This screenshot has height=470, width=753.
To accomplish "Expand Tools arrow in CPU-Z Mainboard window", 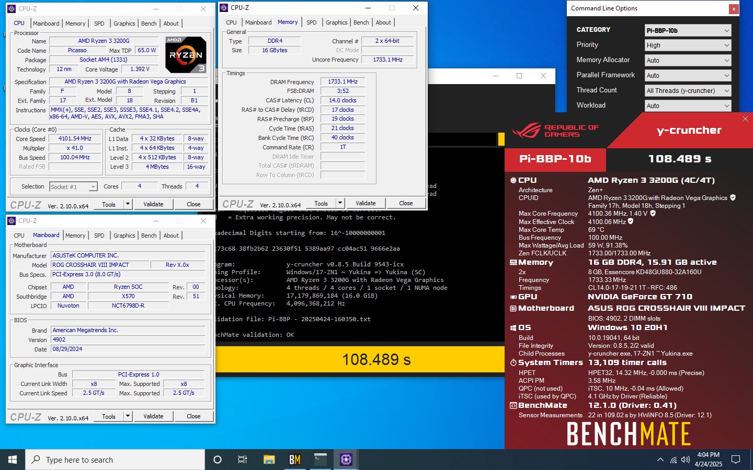I will [128, 416].
